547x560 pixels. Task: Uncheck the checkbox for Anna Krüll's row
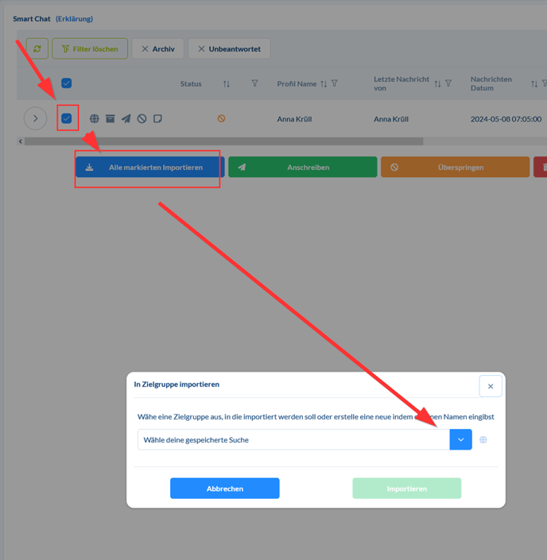tap(67, 118)
